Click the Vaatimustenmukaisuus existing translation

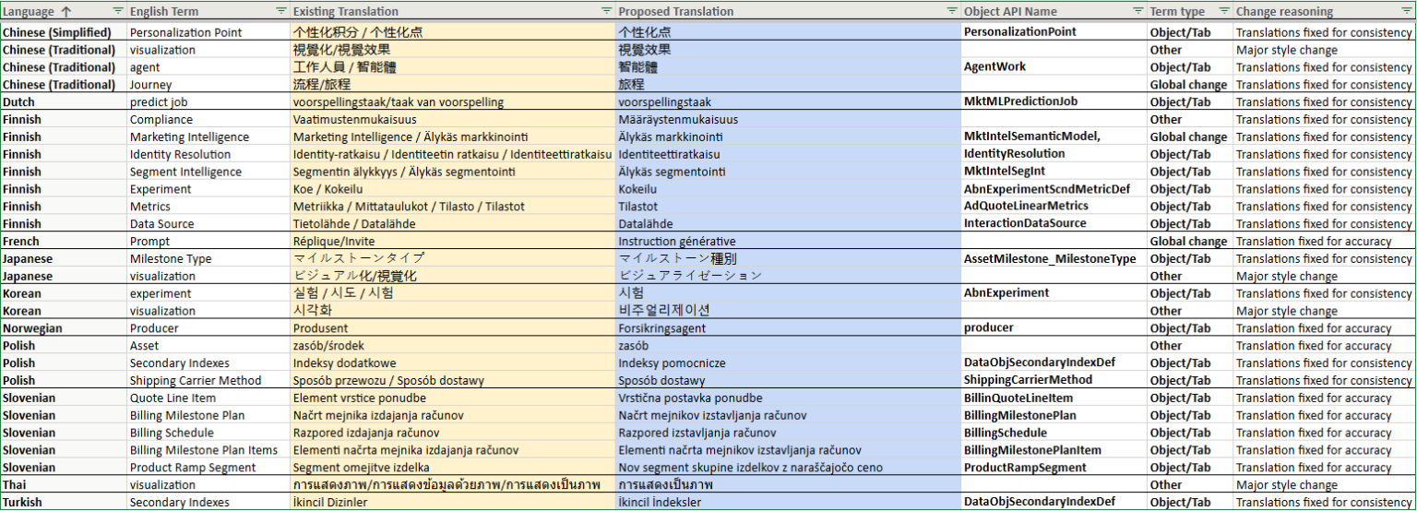click(453, 120)
